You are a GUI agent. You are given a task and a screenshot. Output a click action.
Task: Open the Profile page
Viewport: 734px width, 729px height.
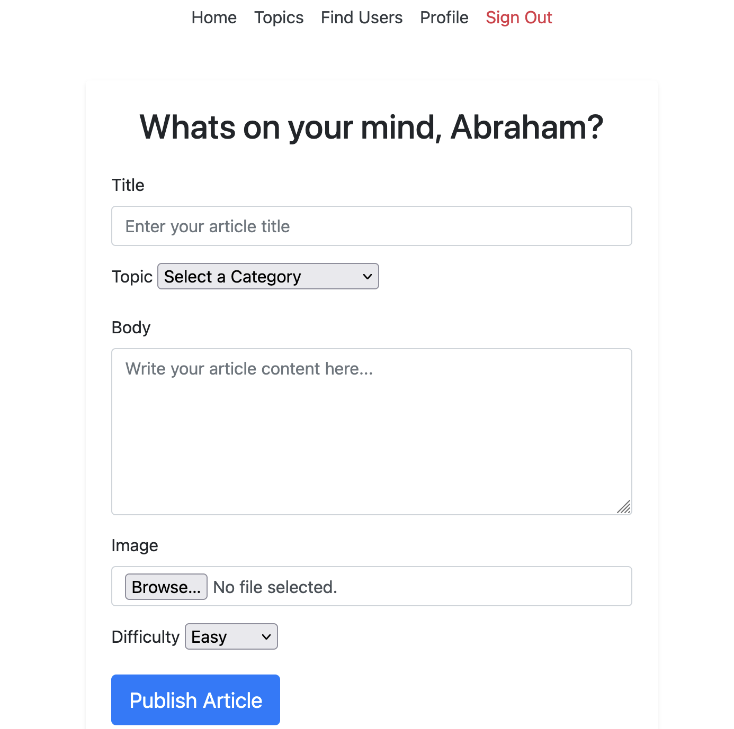444,17
